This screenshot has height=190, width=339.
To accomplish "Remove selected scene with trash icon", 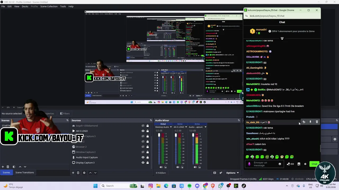I will pyautogui.click(x=8, y=167).
